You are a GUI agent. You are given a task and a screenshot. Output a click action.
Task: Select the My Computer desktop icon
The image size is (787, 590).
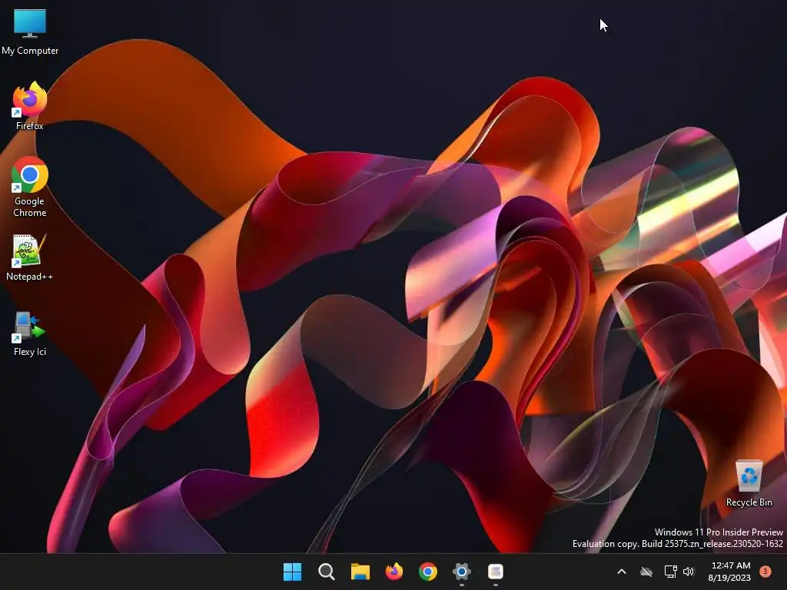coord(30,31)
